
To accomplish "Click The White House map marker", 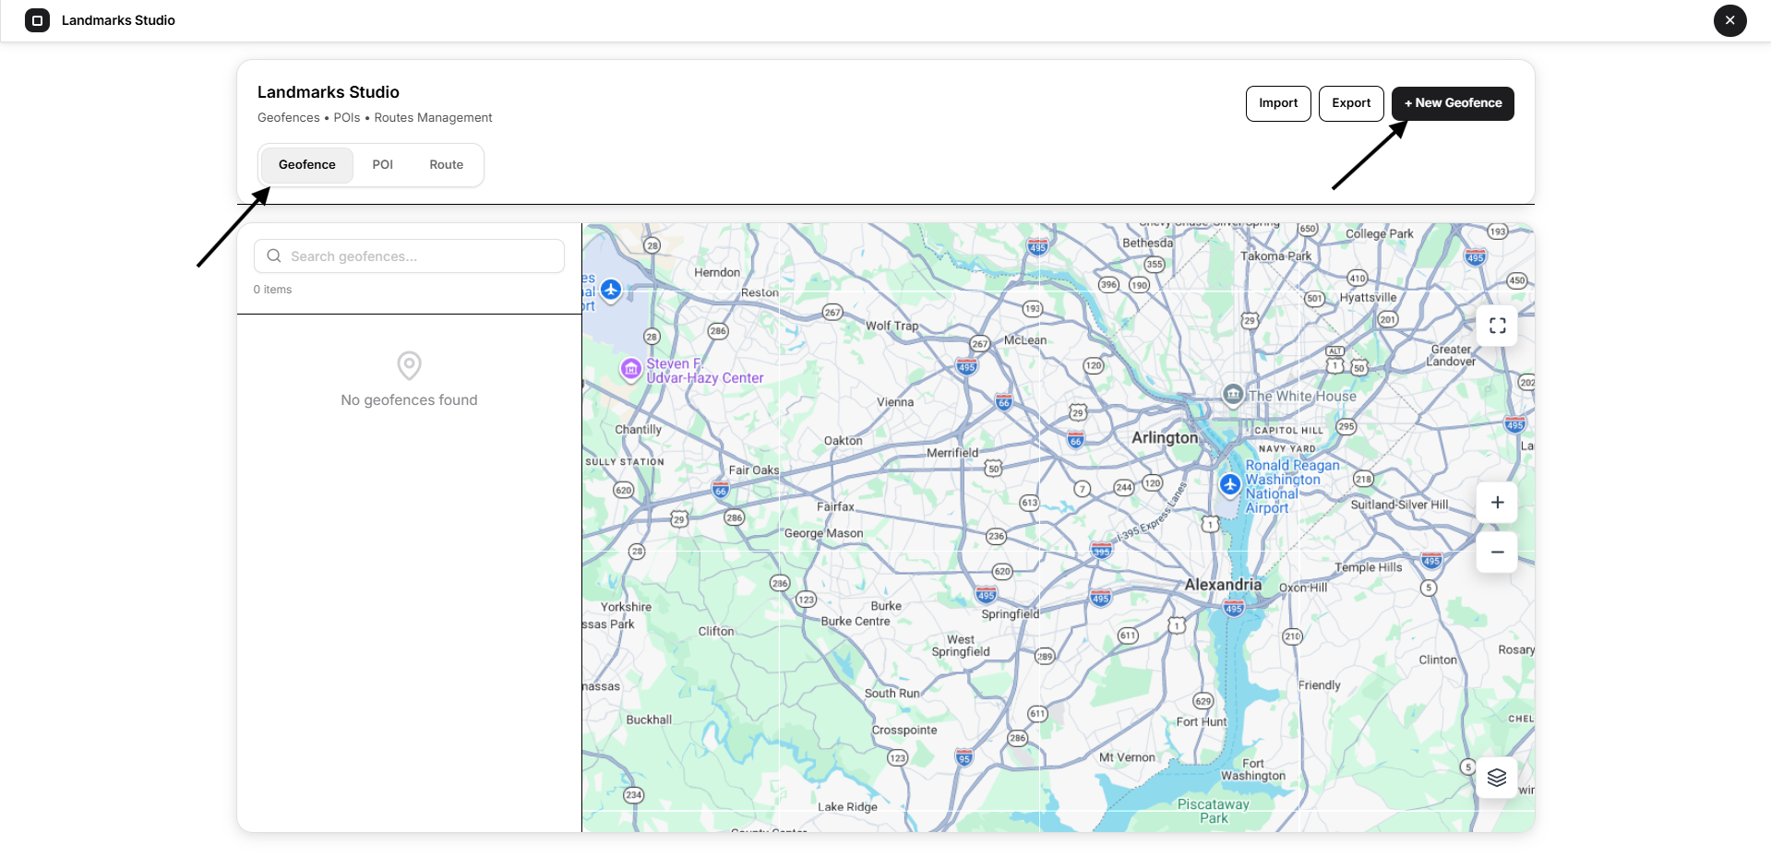I will tap(1233, 395).
